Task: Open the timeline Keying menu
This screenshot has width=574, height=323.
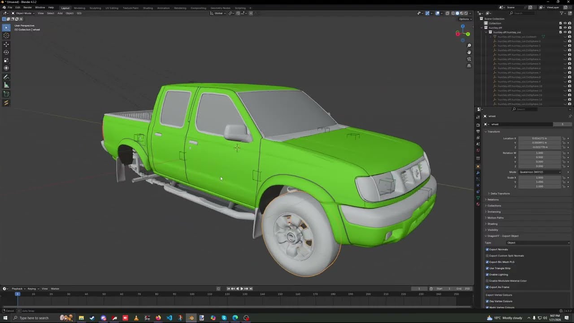Action: pyautogui.click(x=32, y=288)
